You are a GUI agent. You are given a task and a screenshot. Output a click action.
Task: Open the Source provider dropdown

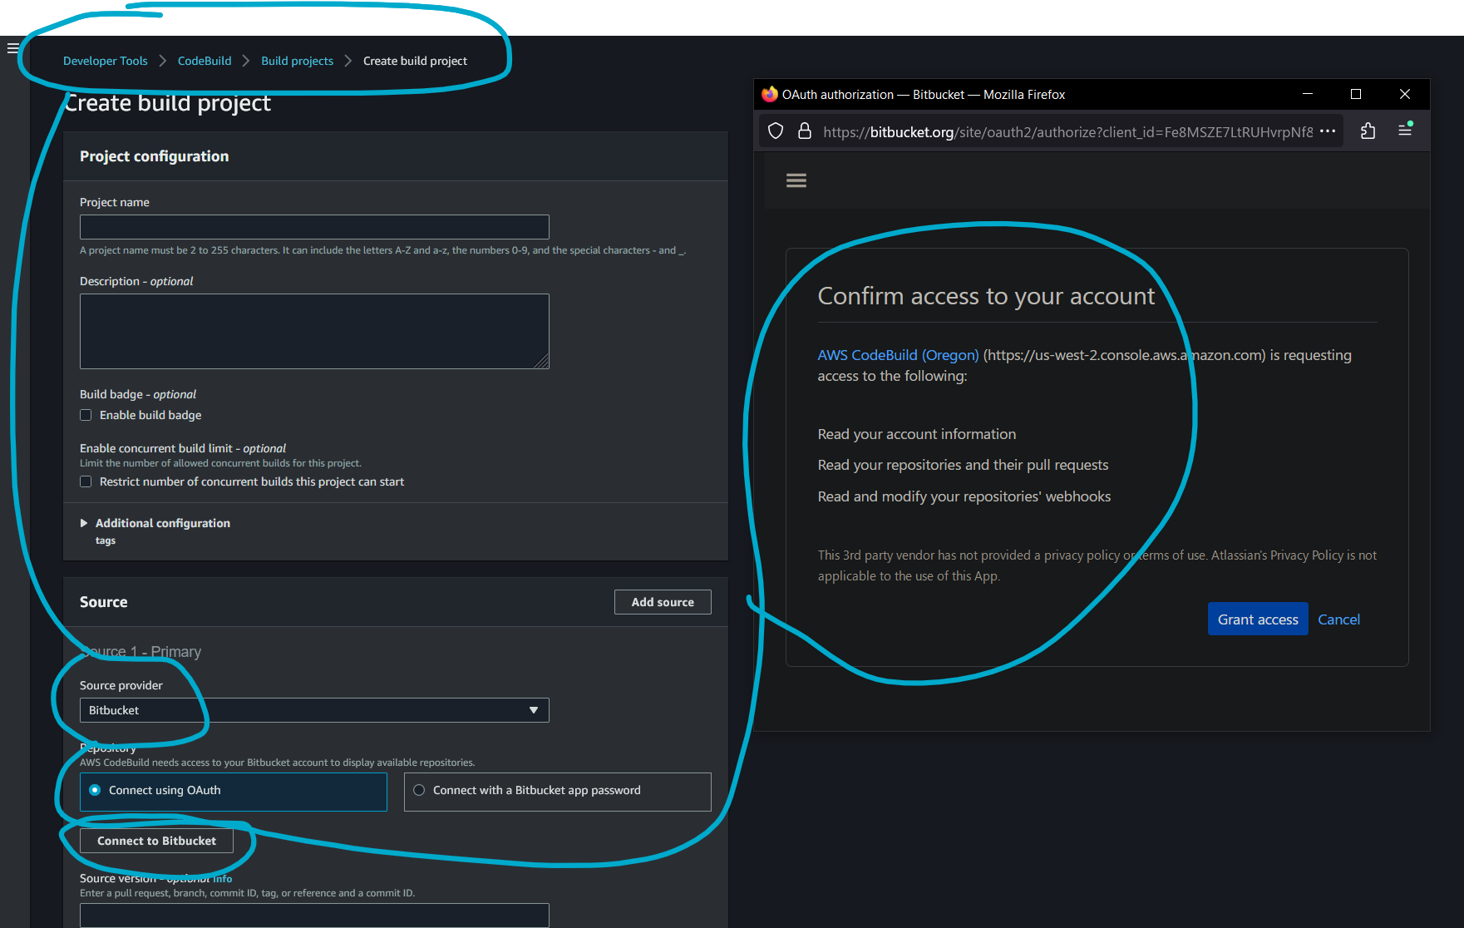(x=314, y=710)
